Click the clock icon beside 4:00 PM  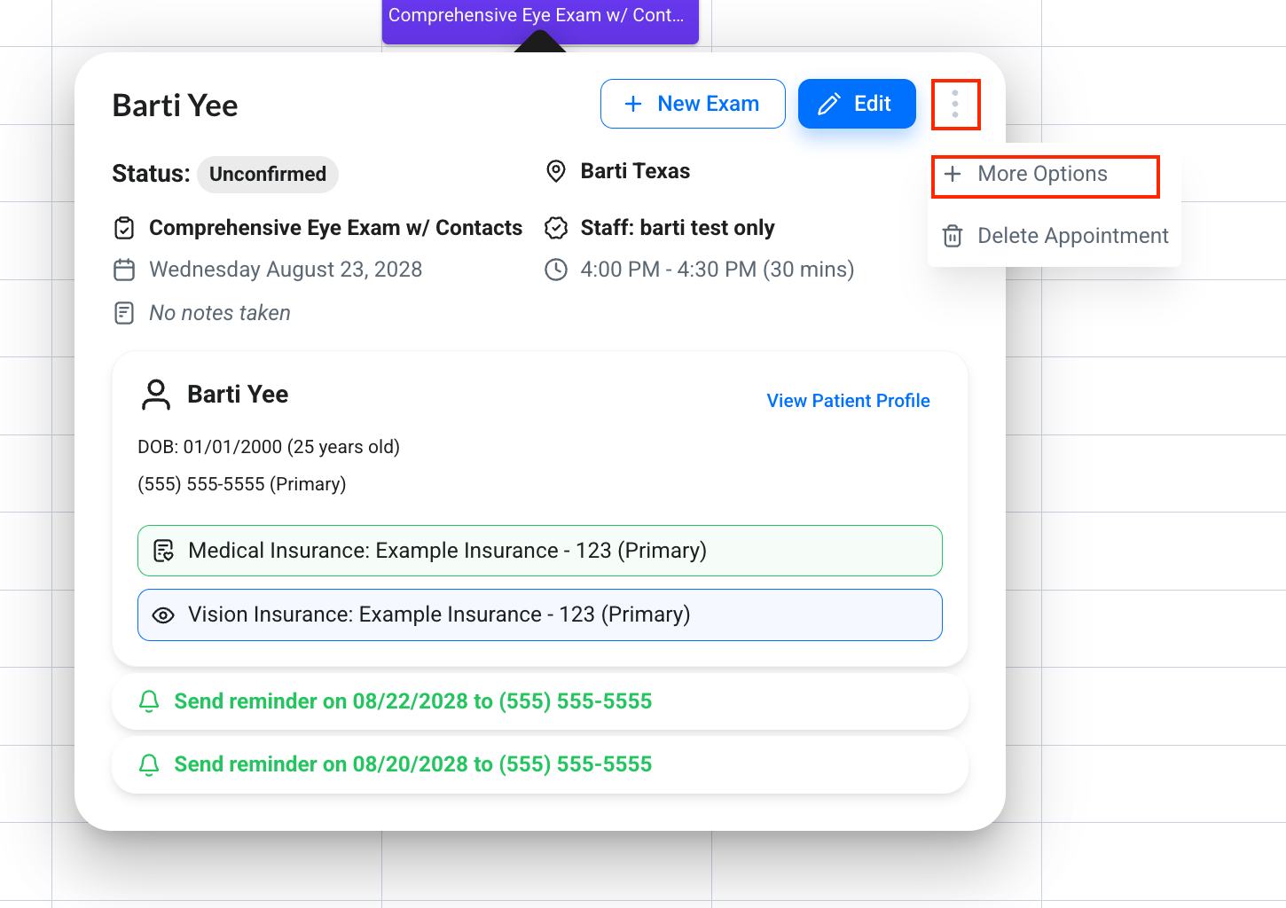click(x=556, y=270)
